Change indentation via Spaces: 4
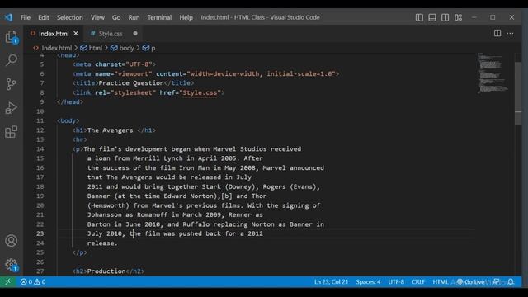The width and height of the screenshot is (528, 297). tap(368, 282)
